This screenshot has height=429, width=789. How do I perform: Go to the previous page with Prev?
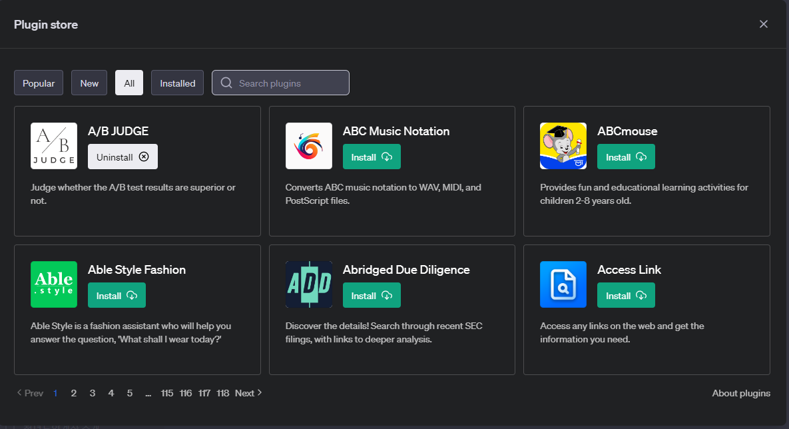30,393
